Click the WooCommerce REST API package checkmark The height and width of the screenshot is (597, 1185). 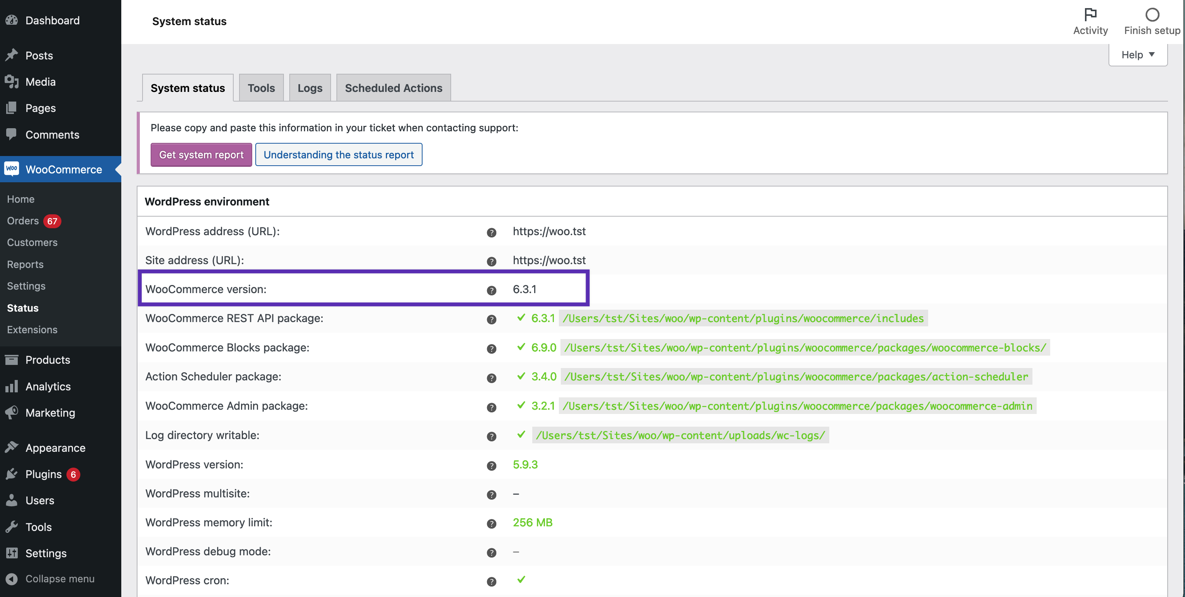(x=521, y=318)
